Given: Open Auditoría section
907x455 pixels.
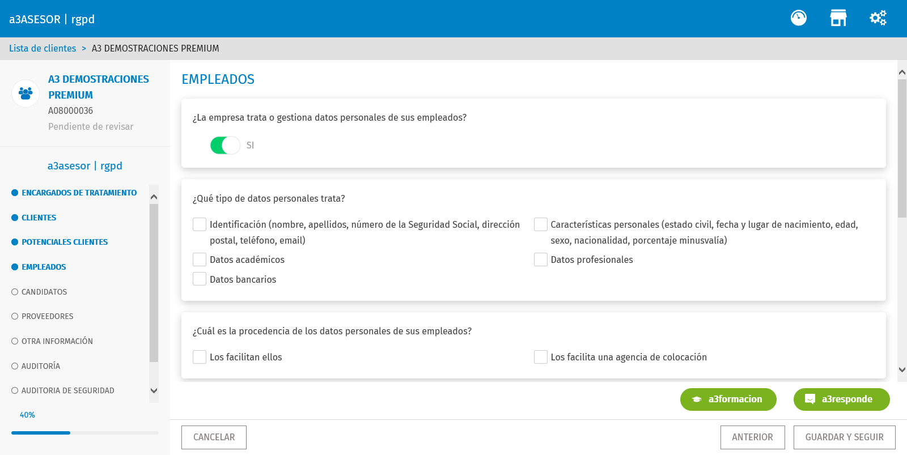Looking at the screenshot, I should (x=41, y=366).
